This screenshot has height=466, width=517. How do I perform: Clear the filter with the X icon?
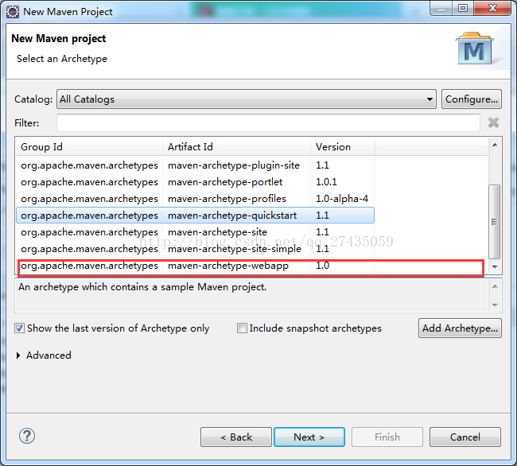click(x=493, y=122)
